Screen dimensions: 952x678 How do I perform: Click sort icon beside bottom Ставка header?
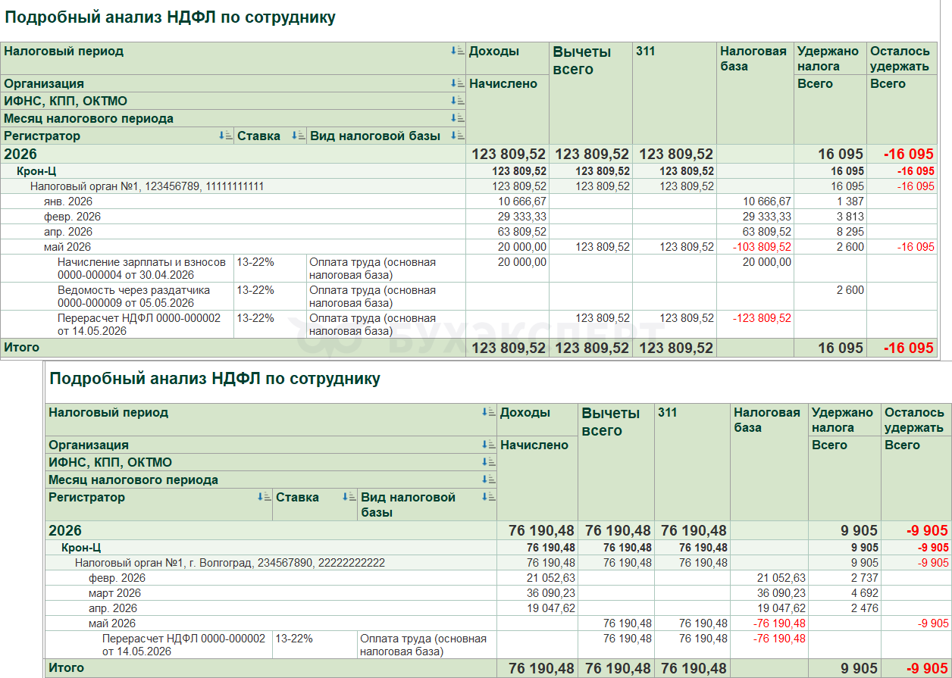[x=349, y=497]
